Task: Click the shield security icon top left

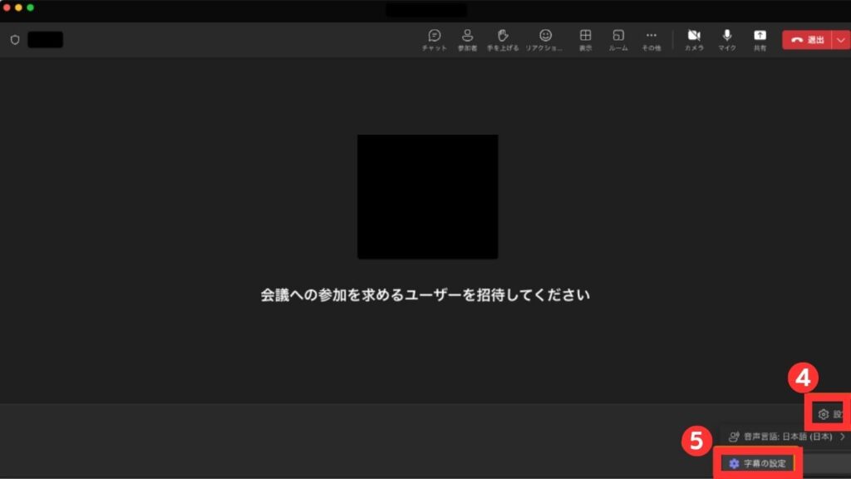Action: [x=14, y=37]
